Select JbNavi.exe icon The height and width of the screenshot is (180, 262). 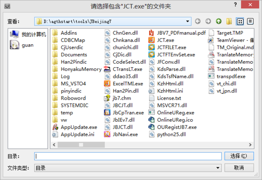point(107,134)
